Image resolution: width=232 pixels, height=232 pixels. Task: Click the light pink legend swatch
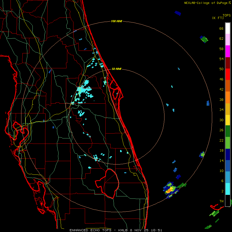pos(228,39)
